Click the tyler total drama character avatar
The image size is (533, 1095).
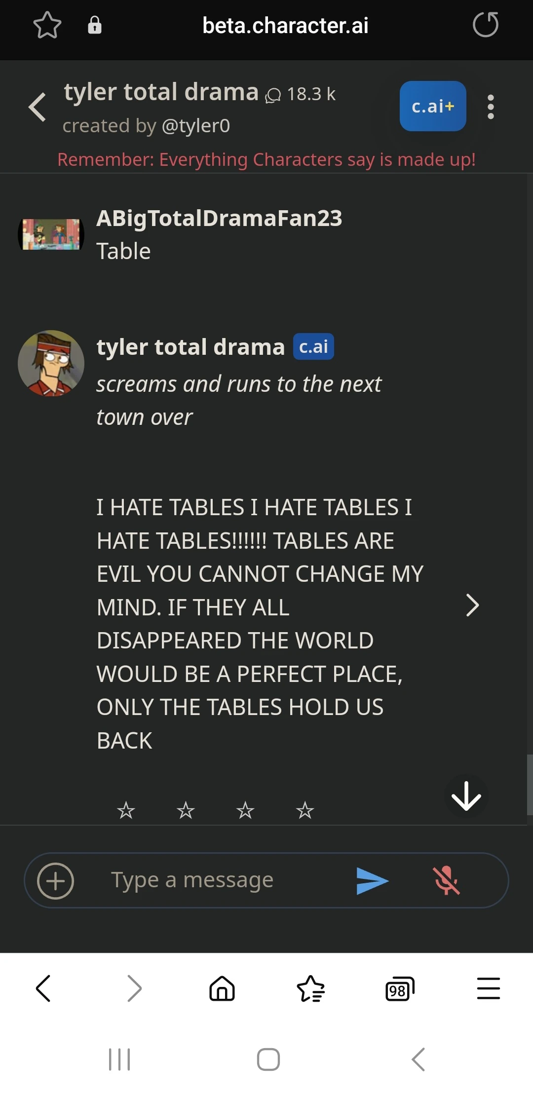click(51, 364)
